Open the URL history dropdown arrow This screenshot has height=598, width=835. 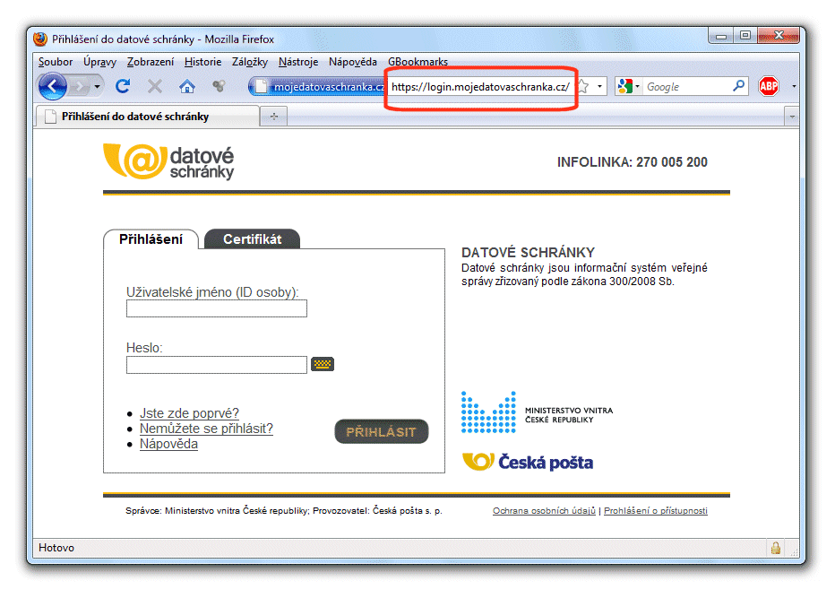tap(600, 86)
